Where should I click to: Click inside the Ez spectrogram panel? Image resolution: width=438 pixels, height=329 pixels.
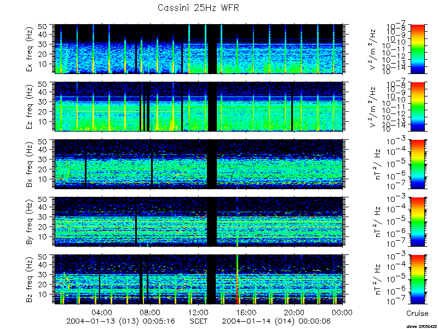[199, 106]
